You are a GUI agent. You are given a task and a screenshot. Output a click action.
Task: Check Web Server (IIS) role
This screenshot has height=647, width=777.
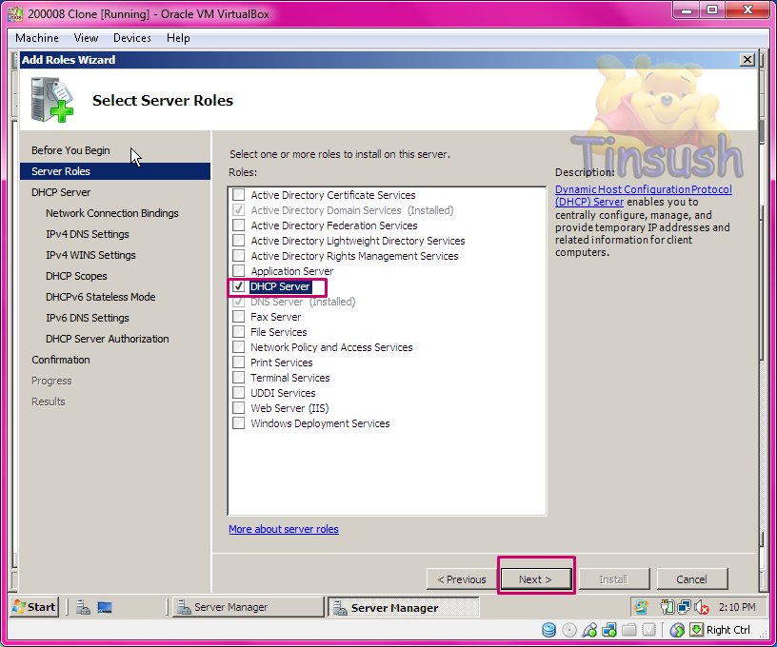click(x=239, y=408)
